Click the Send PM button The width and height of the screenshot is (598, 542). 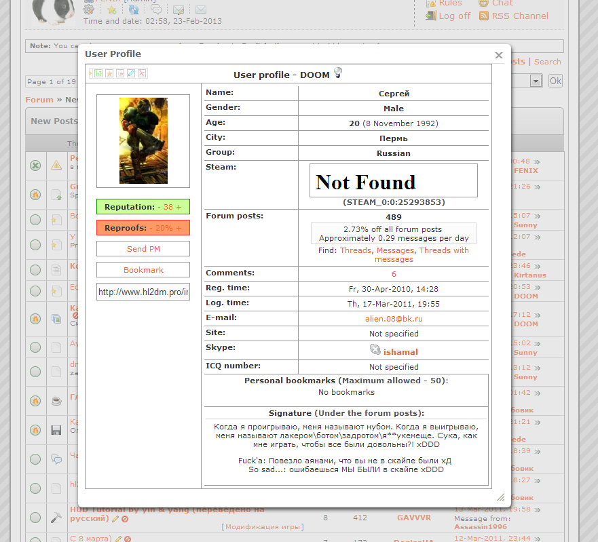(143, 249)
